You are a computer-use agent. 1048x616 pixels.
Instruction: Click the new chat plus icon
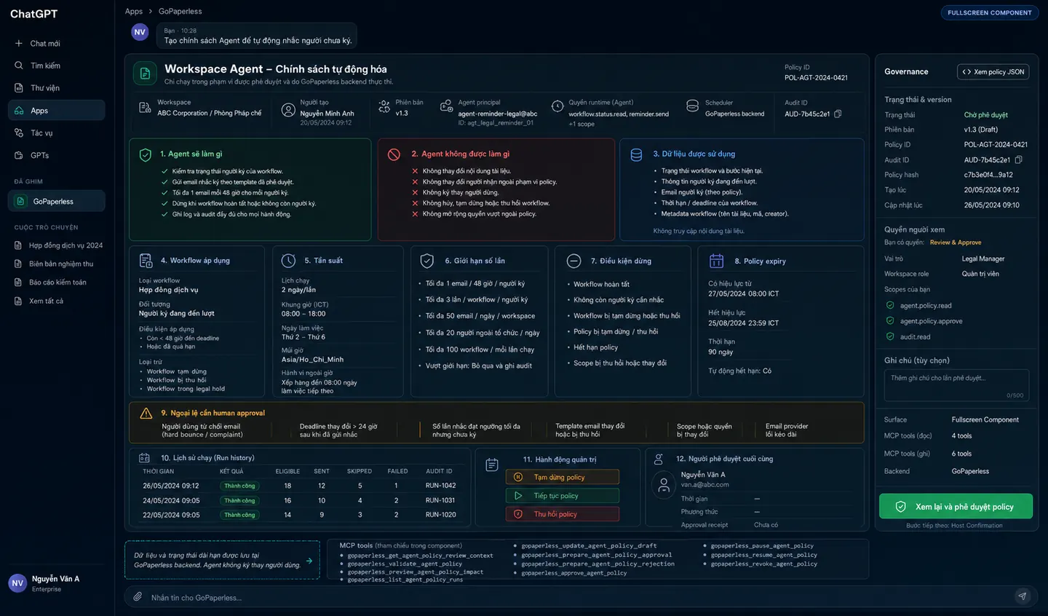click(19, 44)
